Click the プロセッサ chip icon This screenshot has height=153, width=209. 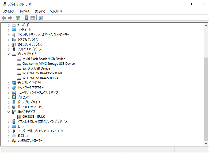(x=14, y=97)
